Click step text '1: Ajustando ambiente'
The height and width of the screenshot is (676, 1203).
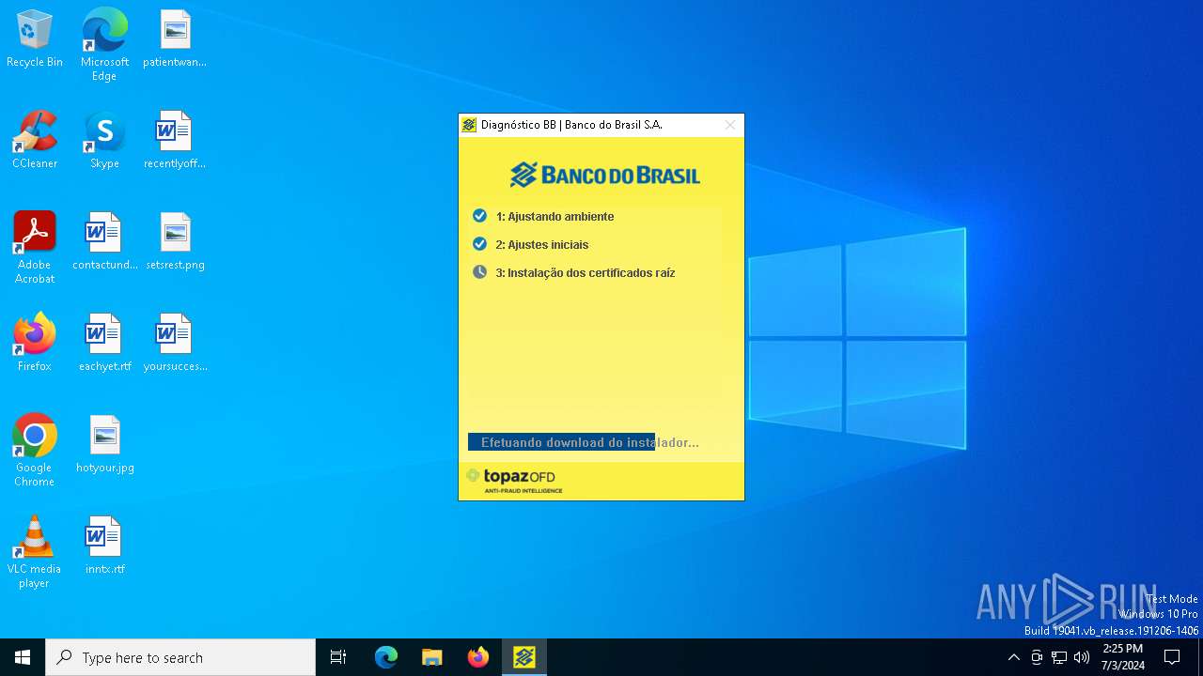tap(555, 217)
